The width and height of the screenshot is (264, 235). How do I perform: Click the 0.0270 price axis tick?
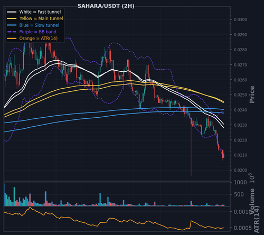240,65
